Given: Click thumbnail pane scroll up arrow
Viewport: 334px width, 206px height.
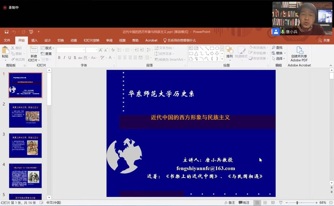Looking at the screenshot, I should [49, 70].
